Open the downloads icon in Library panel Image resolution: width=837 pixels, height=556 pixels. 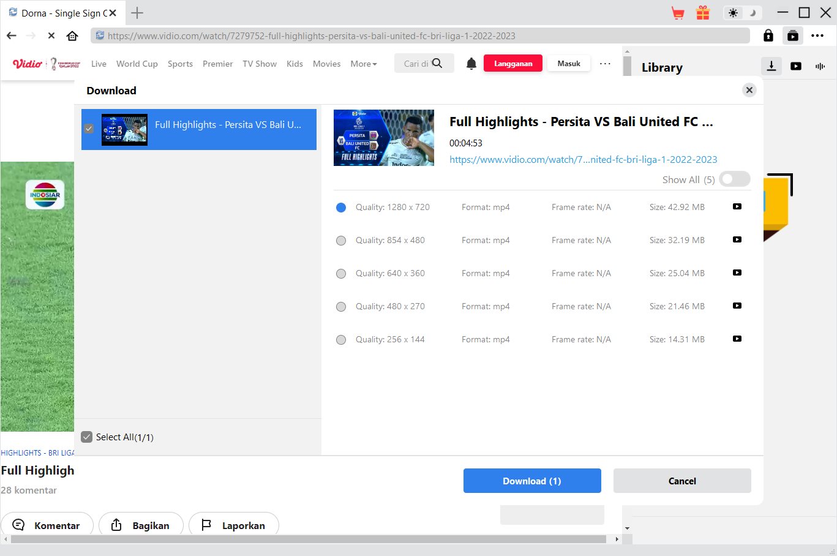click(x=771, y=66)
